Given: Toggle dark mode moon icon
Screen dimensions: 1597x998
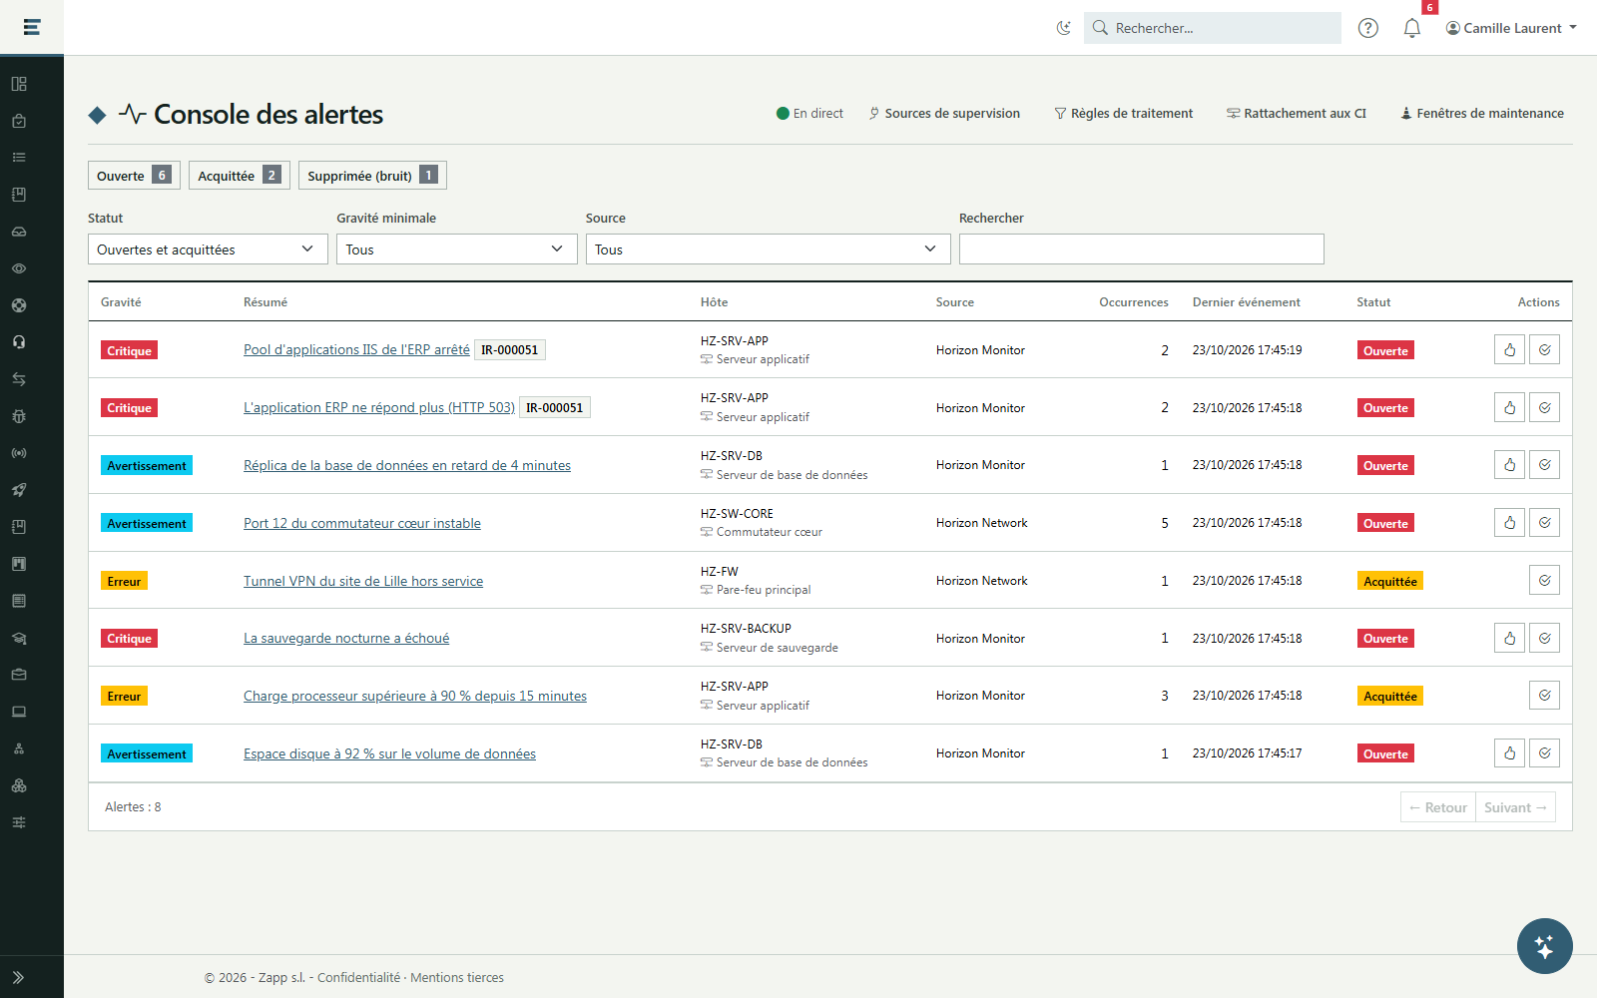Looking at the screenshot, I should [1064, 28].
